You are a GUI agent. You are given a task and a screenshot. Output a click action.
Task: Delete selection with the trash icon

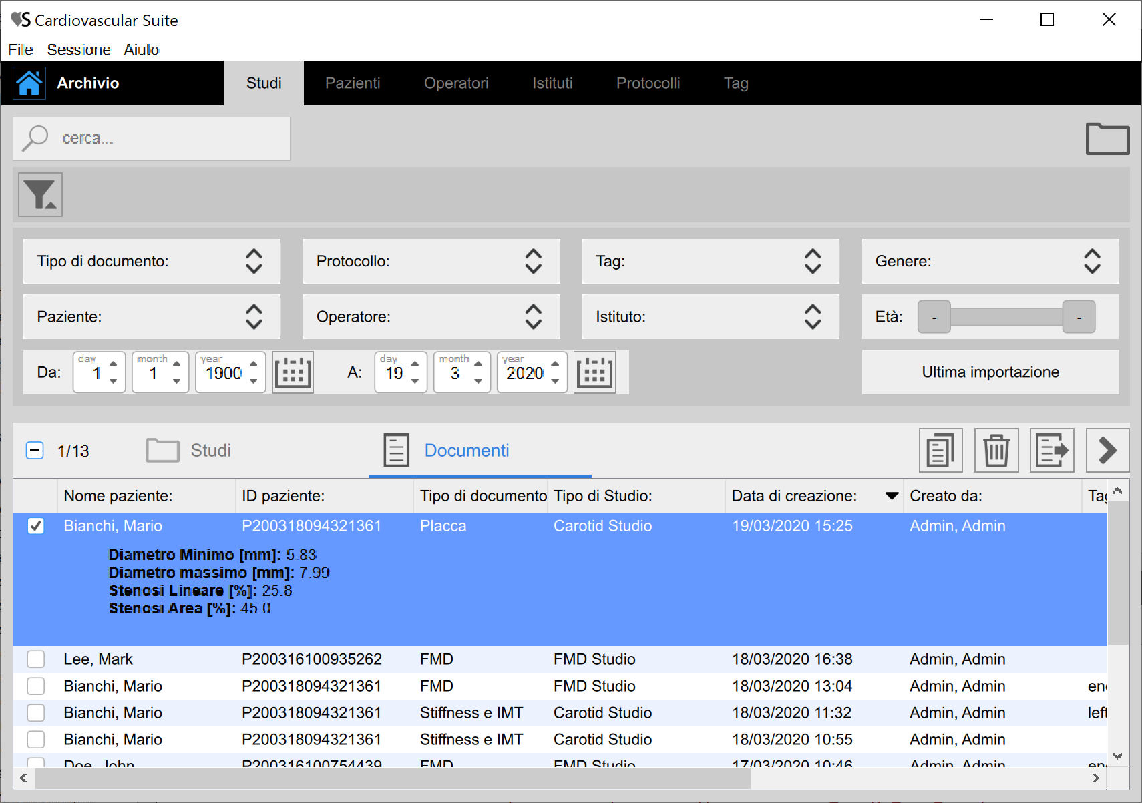996,451
